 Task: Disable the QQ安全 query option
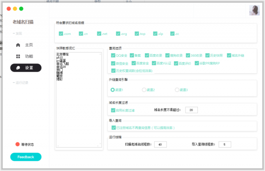tap(113, 56)
